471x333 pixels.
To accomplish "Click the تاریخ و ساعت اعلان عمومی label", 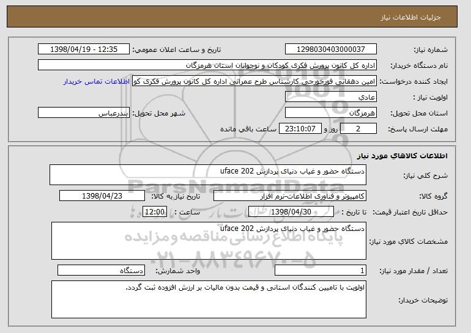I will 177,50.
